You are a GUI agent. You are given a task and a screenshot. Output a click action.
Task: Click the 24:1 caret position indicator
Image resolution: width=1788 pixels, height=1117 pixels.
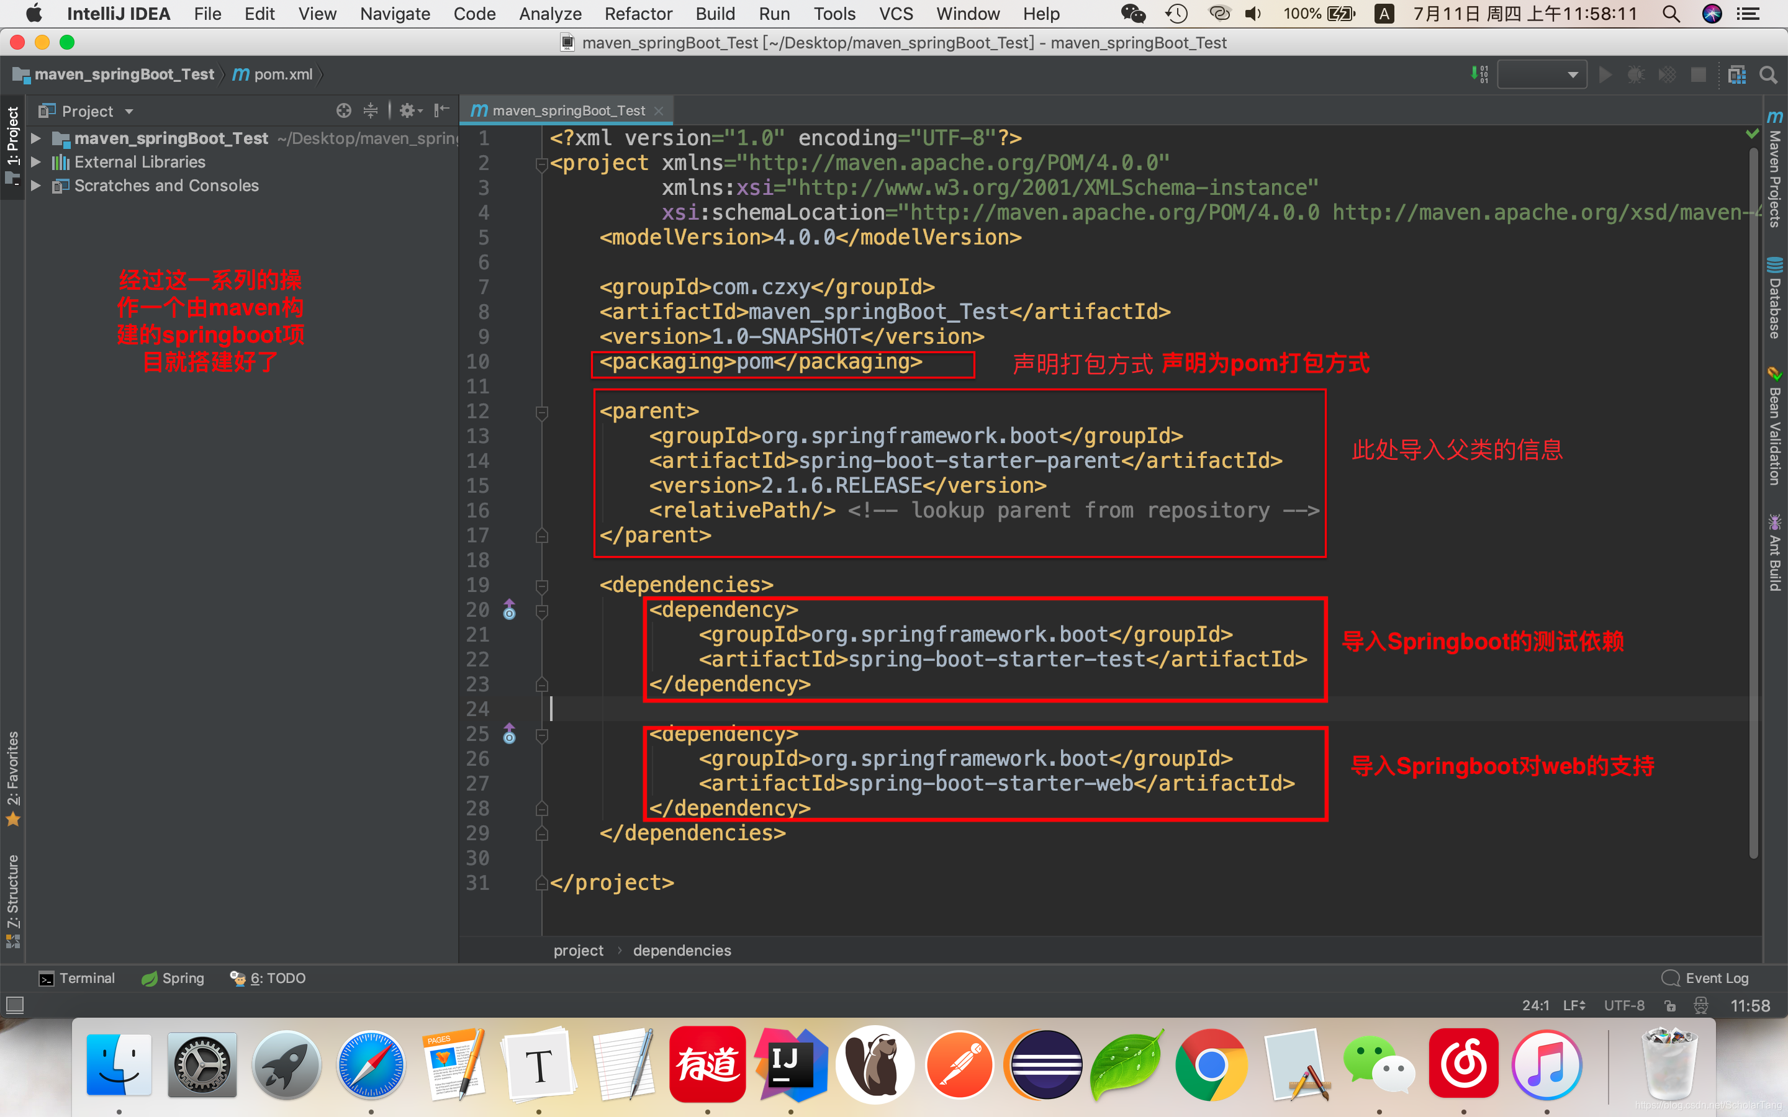pyautogui.click(x=1535, y=1005)
